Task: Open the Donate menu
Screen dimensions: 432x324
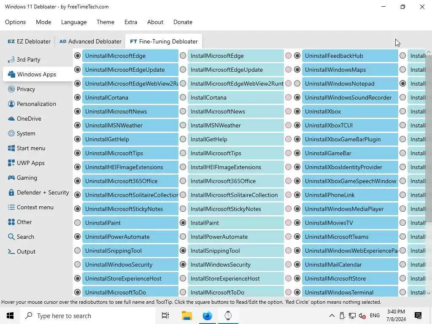Action: click(x=183, y=22)
